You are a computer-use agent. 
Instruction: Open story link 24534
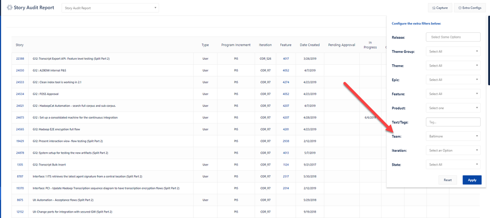point(20,94)
